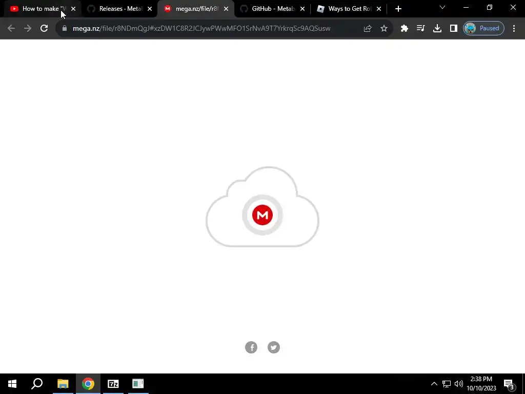
Task: Open MEGA's Twitter page icon
Action: pos(274,347)
